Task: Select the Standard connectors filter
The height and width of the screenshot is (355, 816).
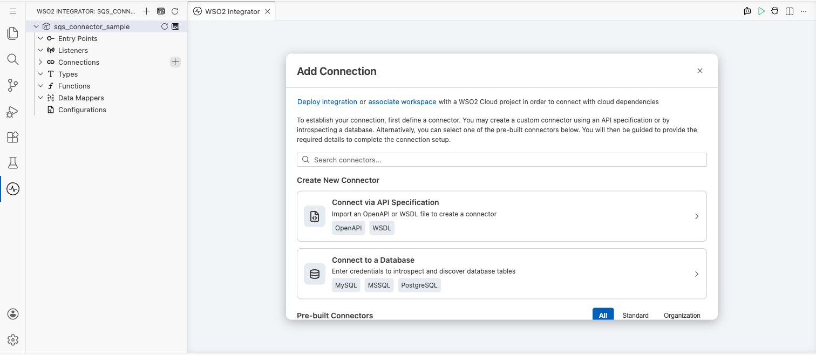Action: pos(635,315)
